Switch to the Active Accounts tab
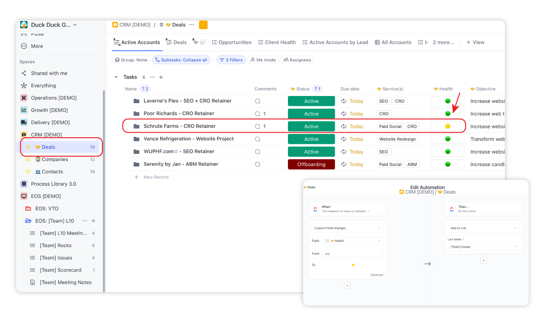Image resolution: width=539 pixels, height=314 pixels. (x=136, y=42)
